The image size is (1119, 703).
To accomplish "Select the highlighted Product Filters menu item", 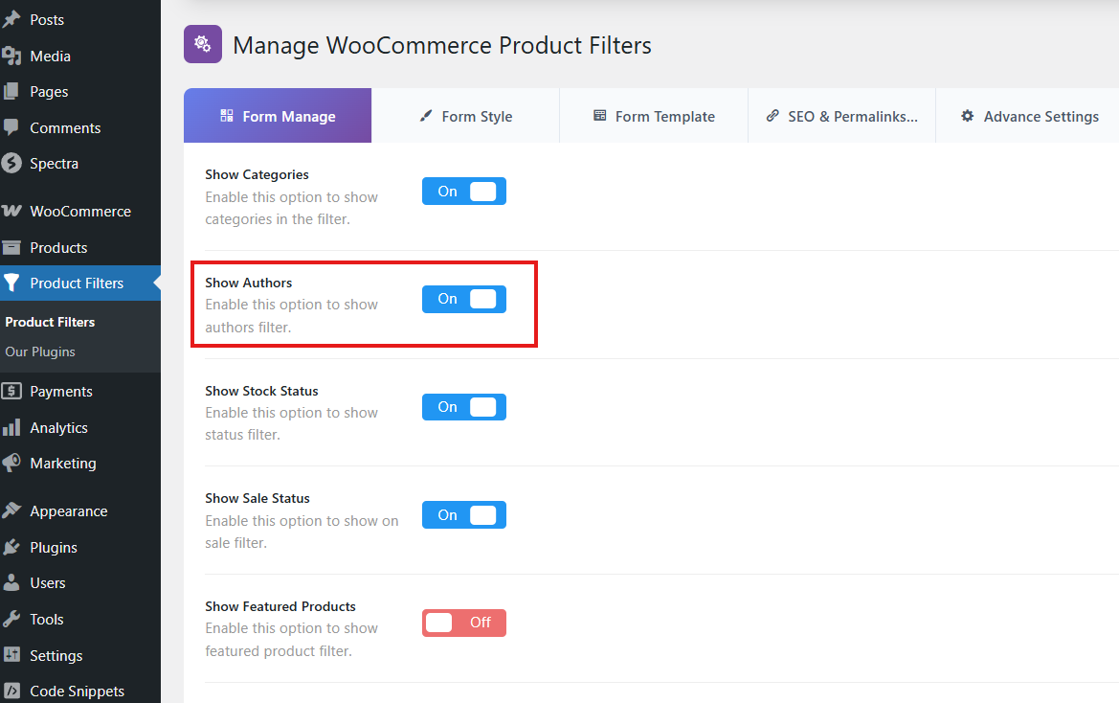I will (80, 283).
